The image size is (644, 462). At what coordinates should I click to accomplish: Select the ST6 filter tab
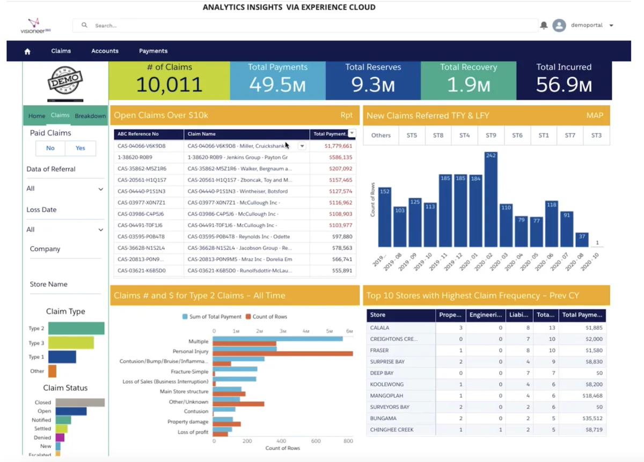[517, 136]
